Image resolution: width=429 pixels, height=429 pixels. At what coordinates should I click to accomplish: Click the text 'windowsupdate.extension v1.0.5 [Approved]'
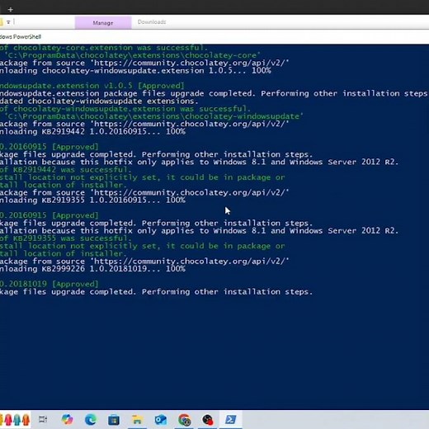click(x=92, y=86)
